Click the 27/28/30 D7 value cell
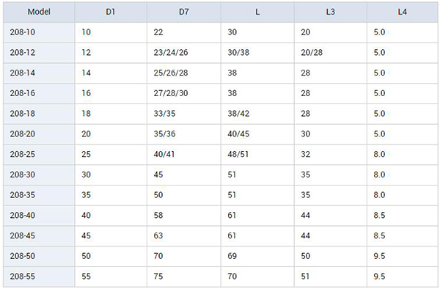 [184, 93]
